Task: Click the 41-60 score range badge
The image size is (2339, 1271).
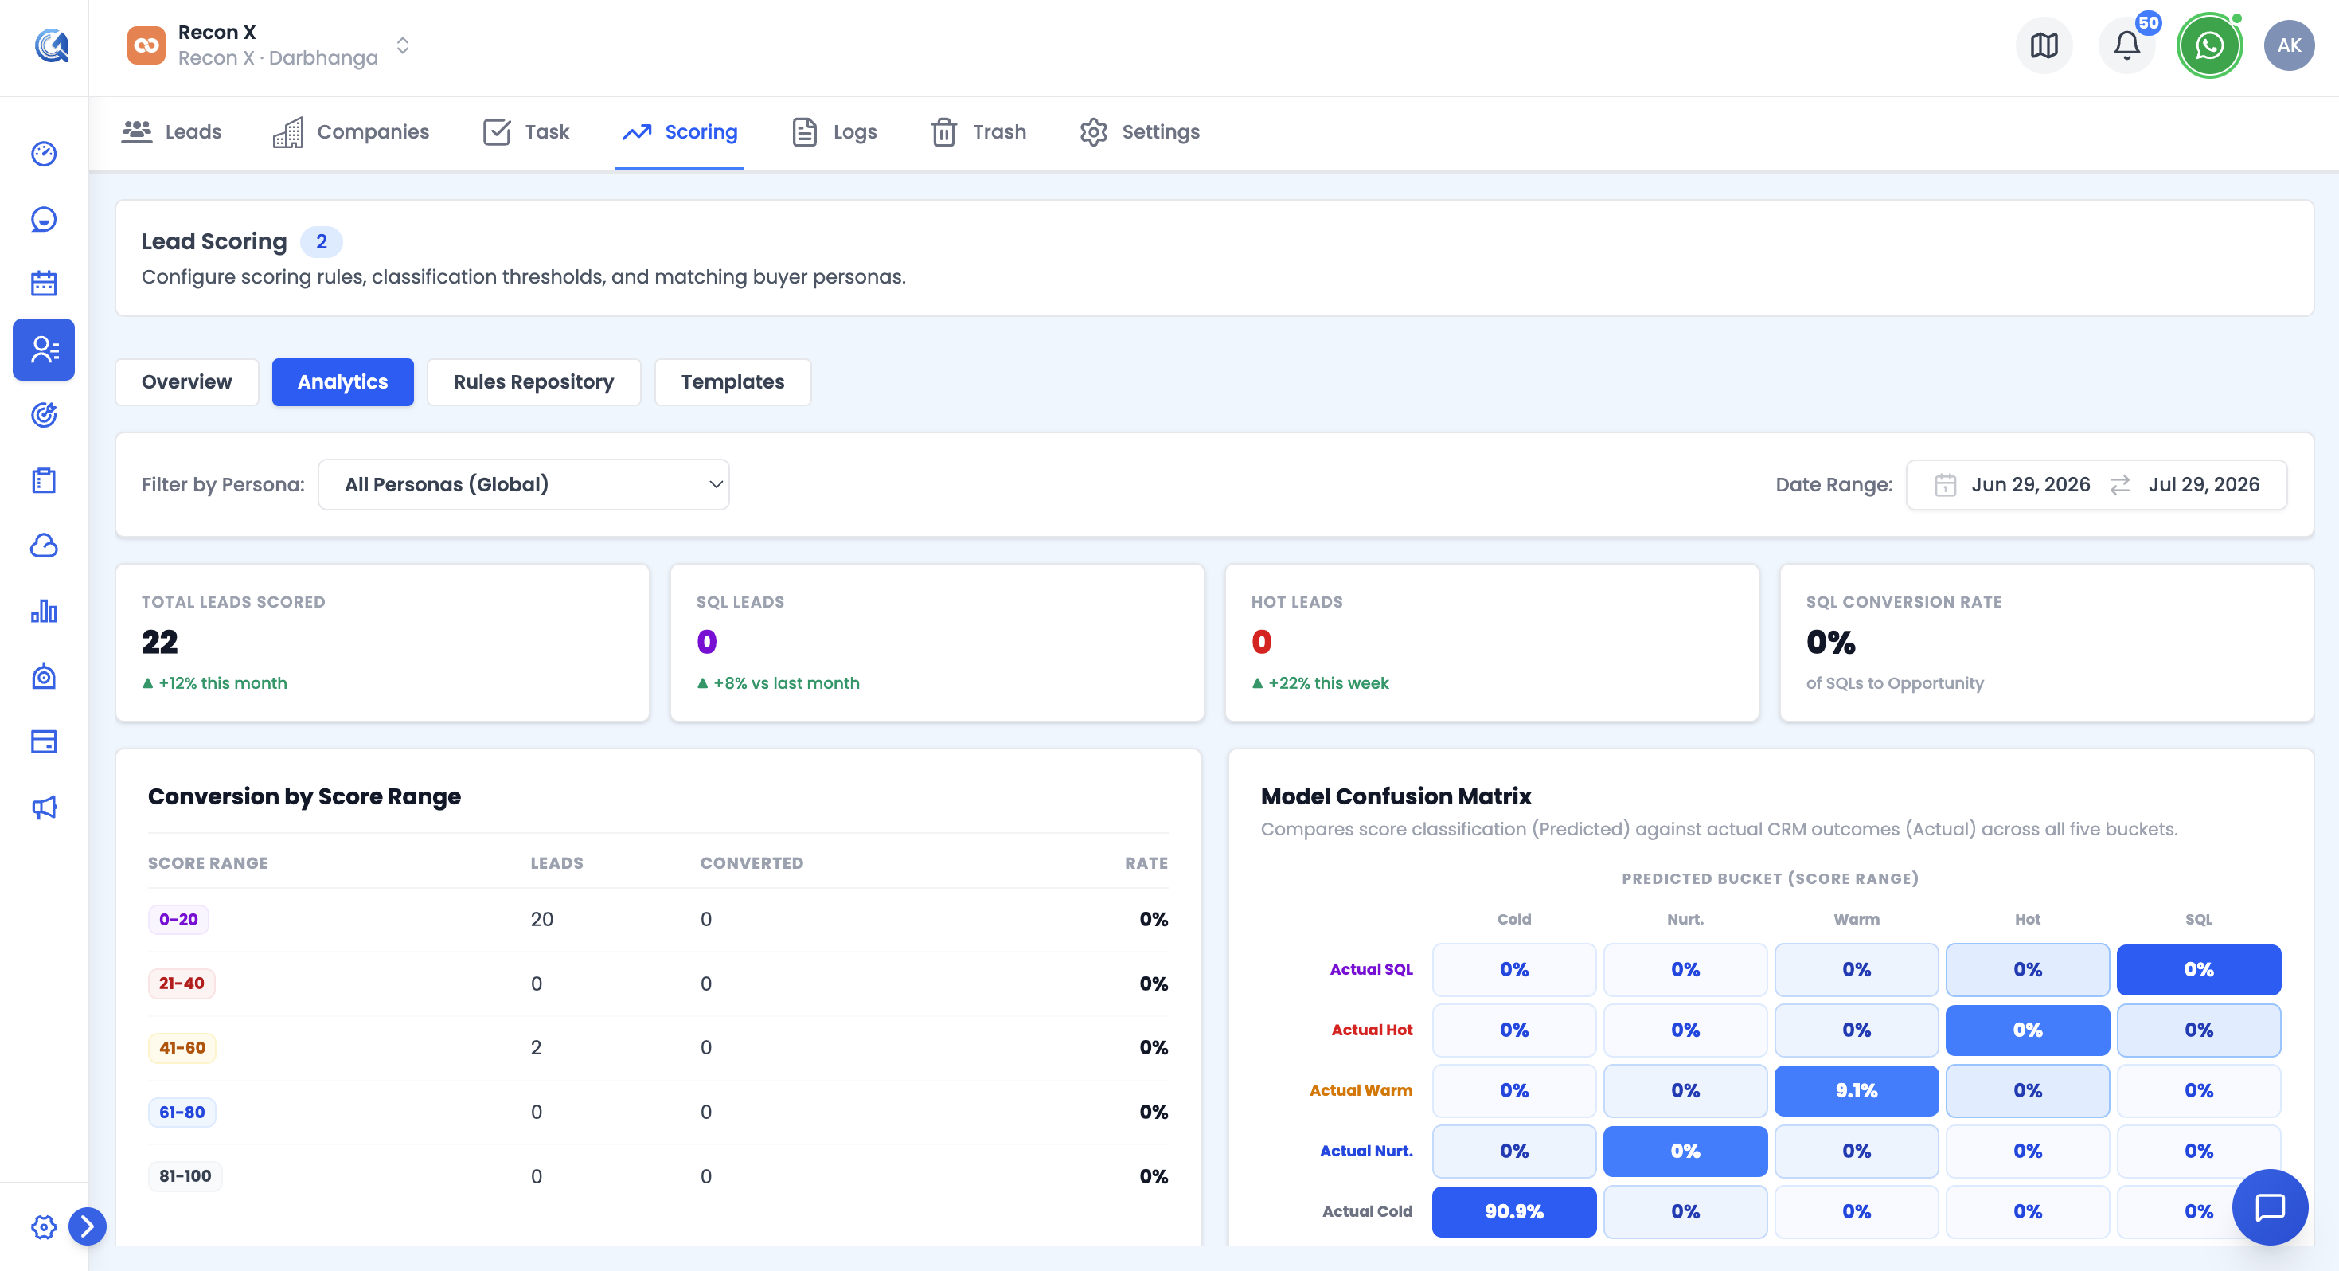Action: pyautogui.click(x=182, y=1047)
